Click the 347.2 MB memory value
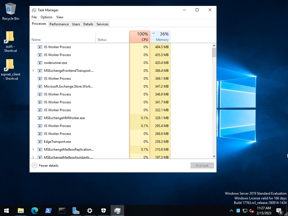 click(x=162, y=86)
